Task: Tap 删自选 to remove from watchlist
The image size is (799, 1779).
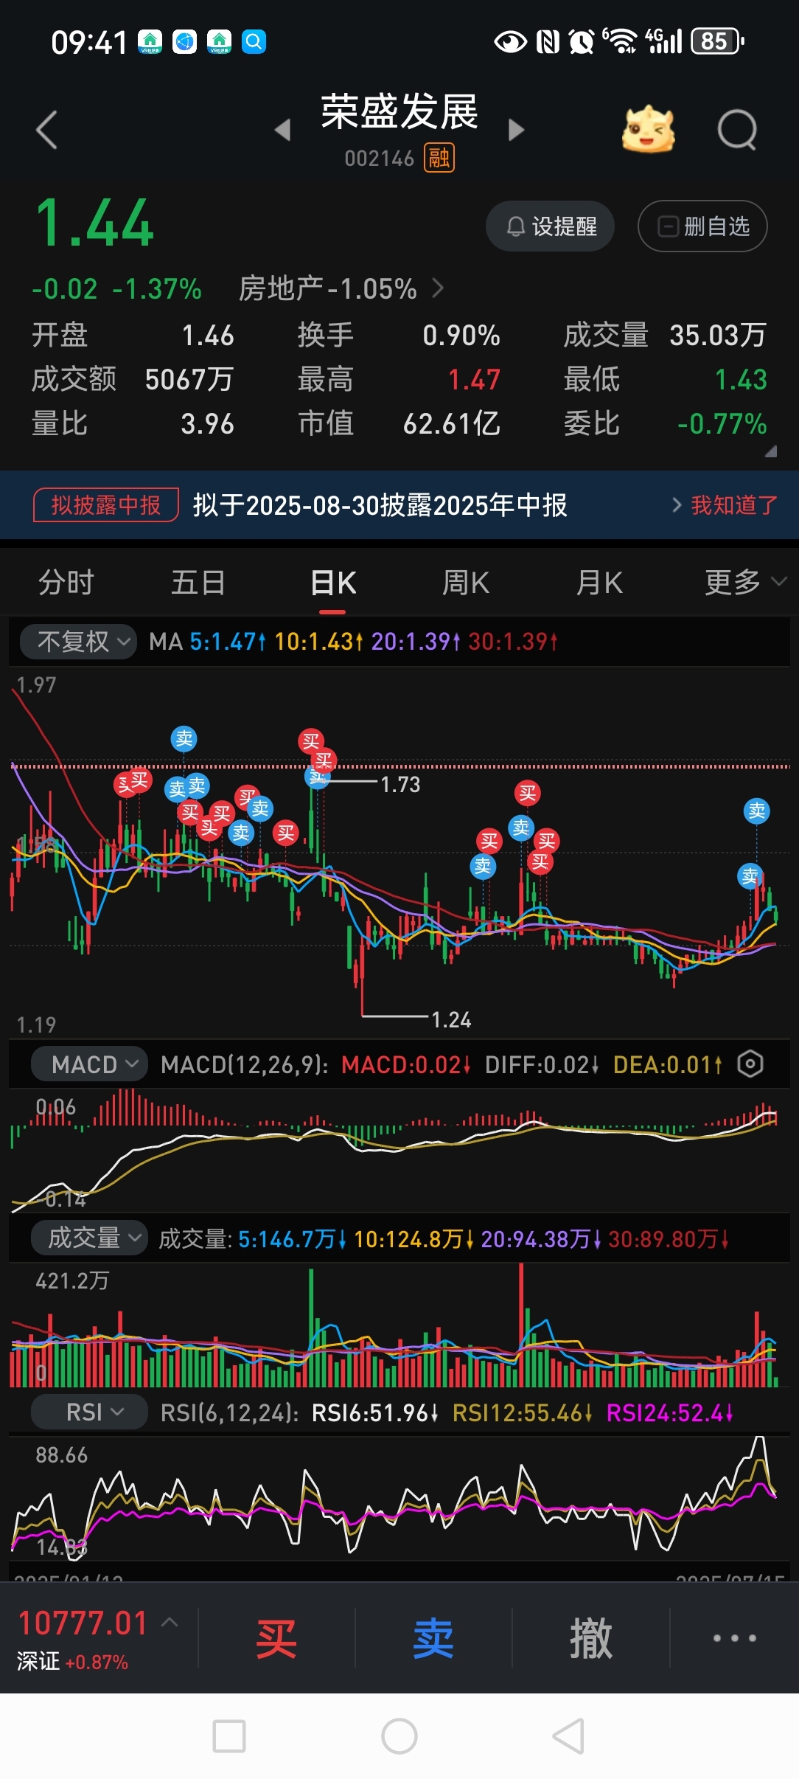Action: pos(702,226)
